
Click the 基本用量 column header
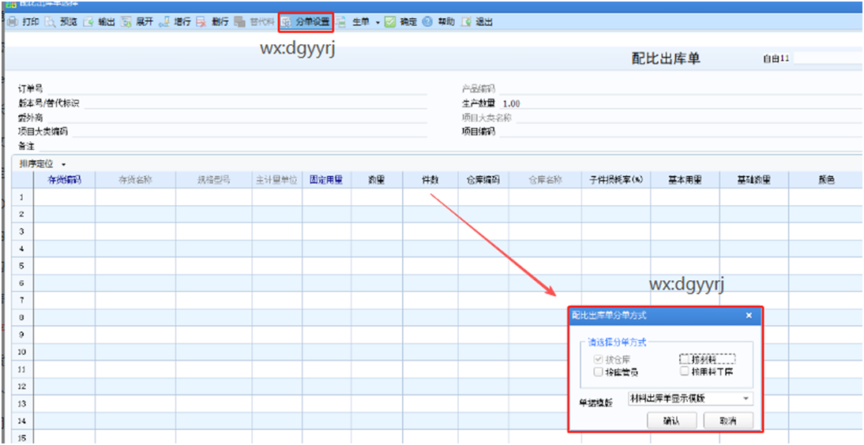pos(685,180)
